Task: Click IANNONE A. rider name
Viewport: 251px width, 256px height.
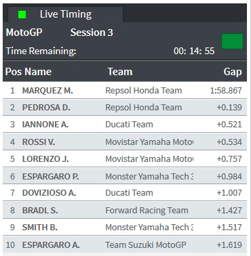Action: click(x=45, y=125)
